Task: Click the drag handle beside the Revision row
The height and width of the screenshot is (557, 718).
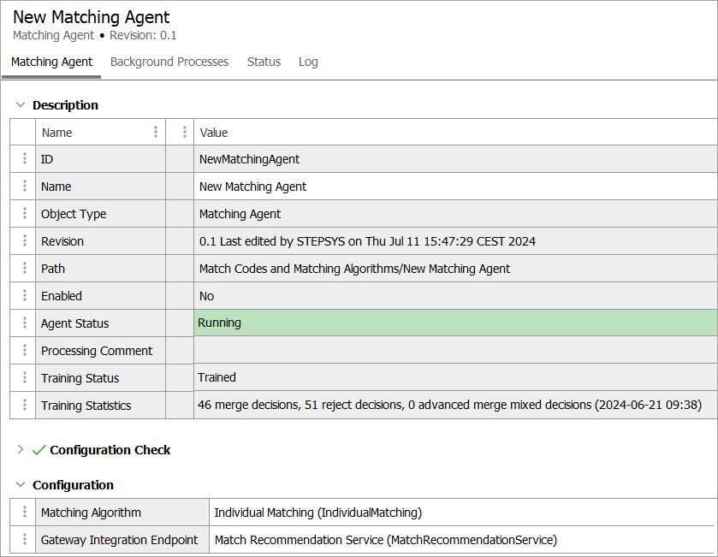Action: [x=24, y=241]
